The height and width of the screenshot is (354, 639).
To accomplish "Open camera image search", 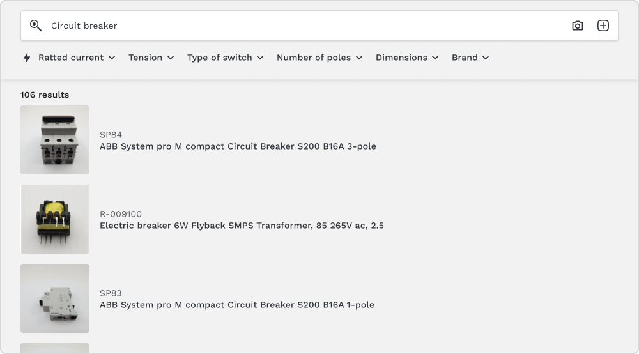I will [578, 26].
